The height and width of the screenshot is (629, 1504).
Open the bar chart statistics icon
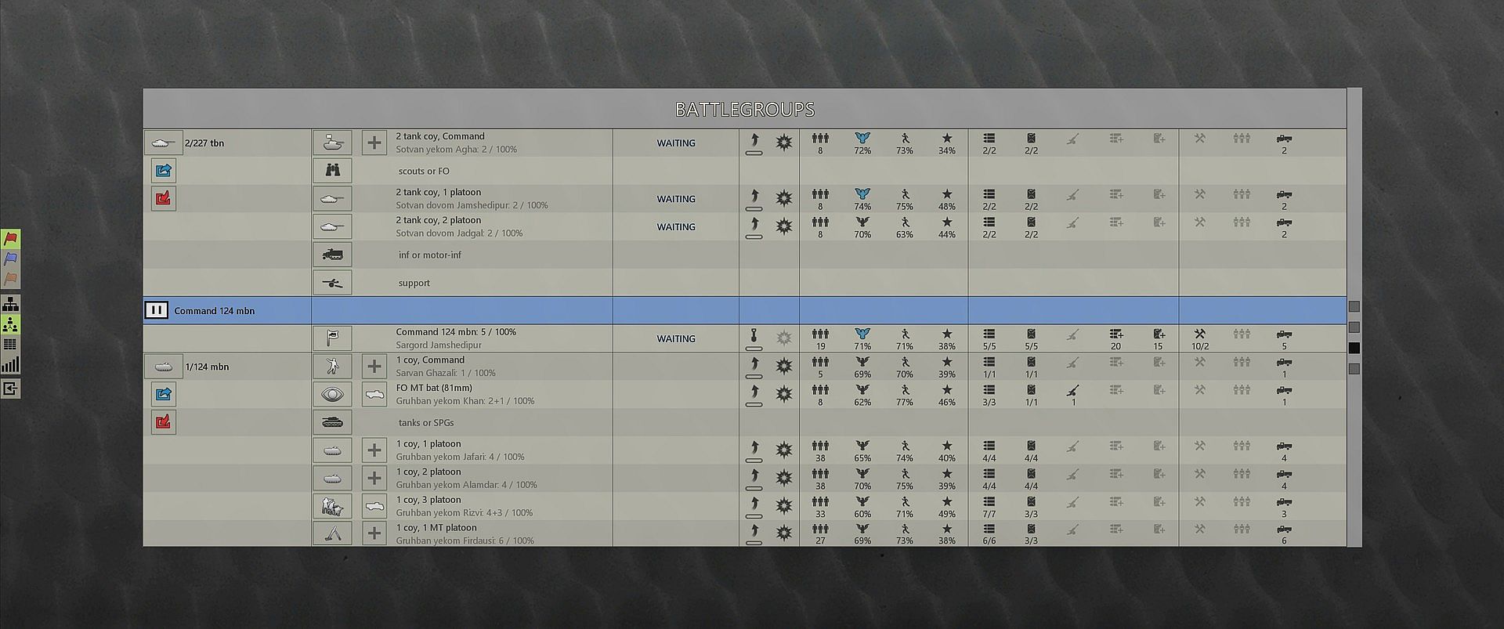[10, 365]
